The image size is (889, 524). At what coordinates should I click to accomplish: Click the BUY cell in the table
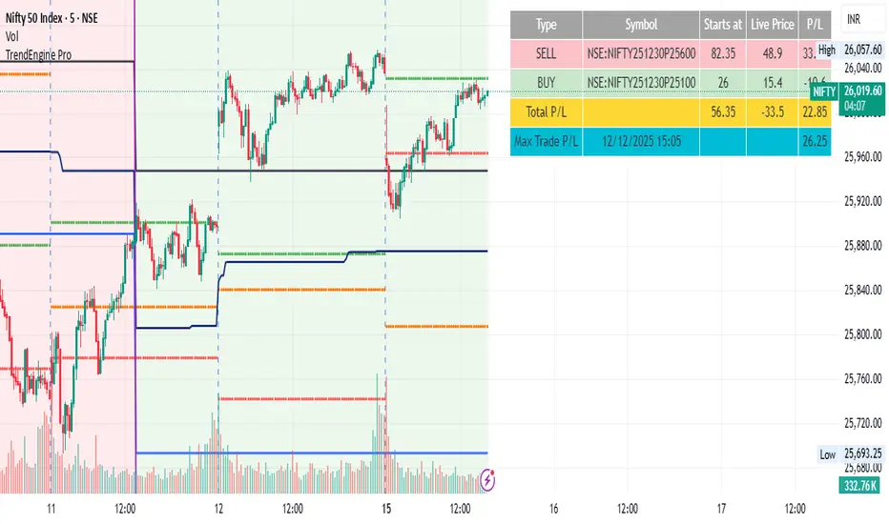[547, 84]
